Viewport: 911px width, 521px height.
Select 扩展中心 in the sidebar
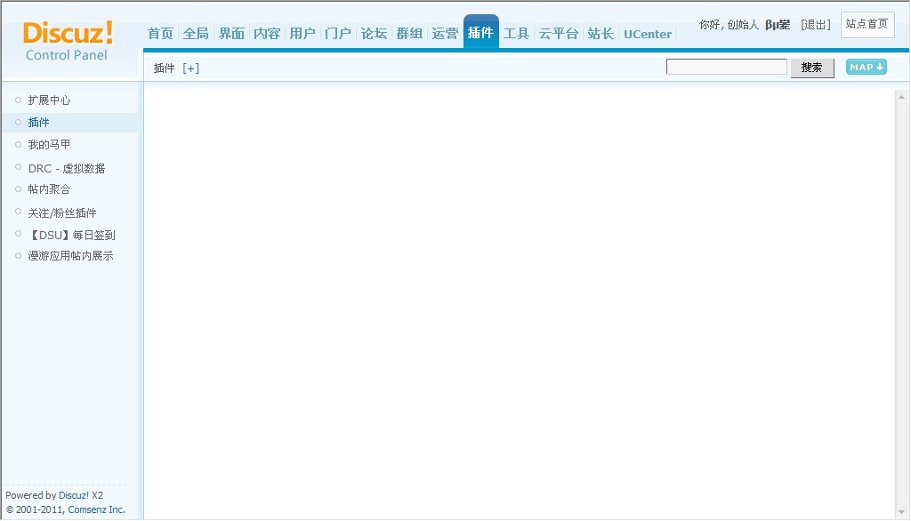point(48,100)
